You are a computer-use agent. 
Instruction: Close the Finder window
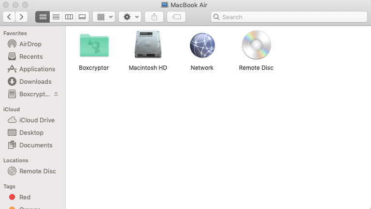(6, 5)
